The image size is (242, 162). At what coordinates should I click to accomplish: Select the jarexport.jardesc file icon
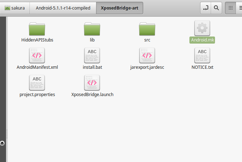pyautogui.click(x=147, y=55)
